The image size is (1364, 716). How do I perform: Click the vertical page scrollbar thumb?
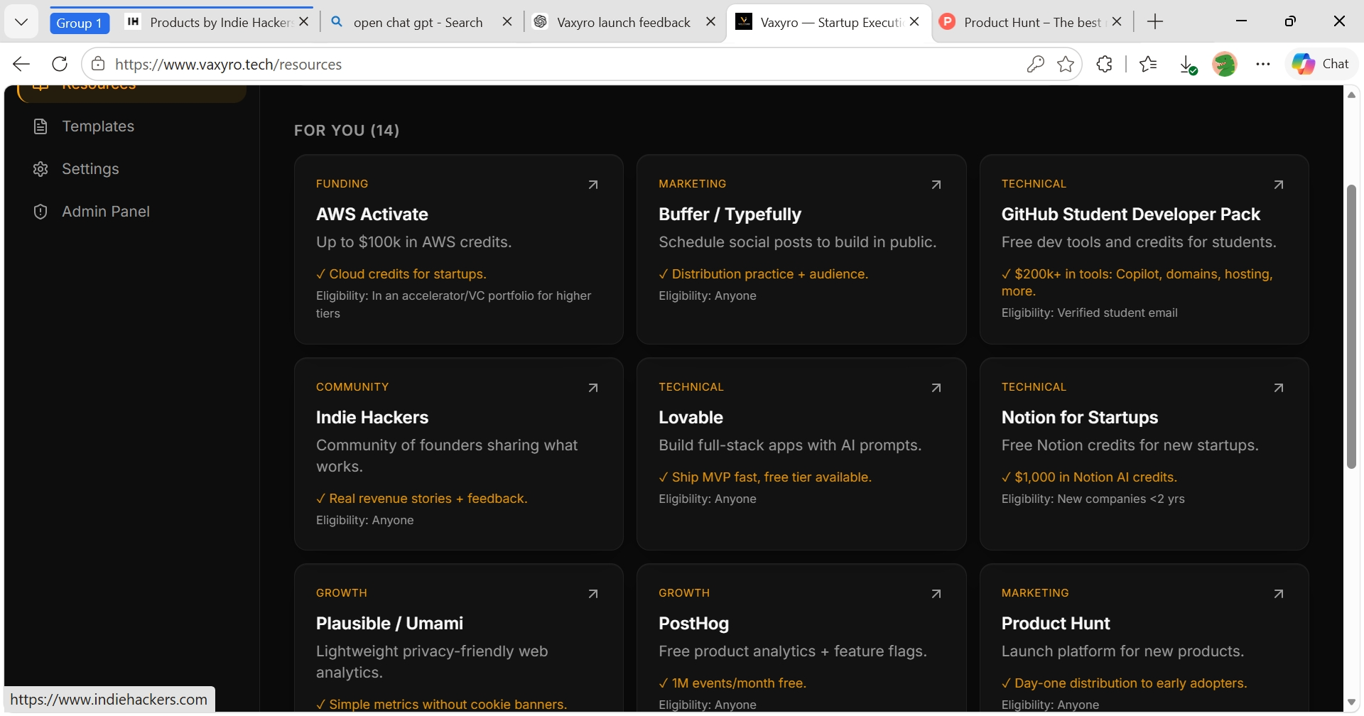pos(1351,327)
